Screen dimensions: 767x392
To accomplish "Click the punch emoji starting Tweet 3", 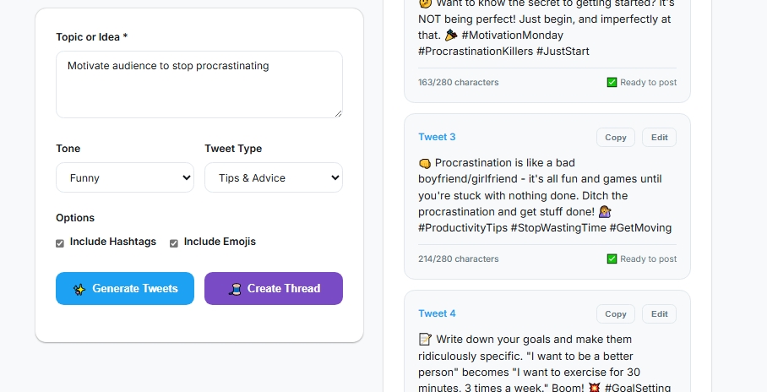I will click(425, 163).
